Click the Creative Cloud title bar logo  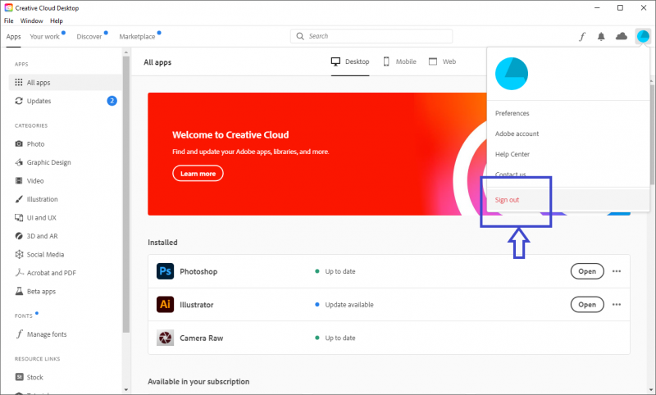8,7
